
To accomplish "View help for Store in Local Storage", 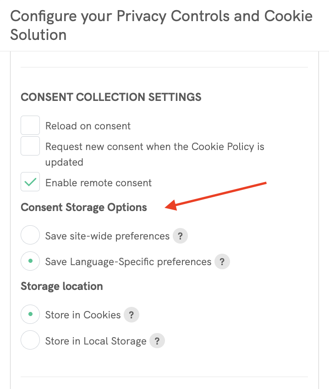I will (x=156, y=341).
